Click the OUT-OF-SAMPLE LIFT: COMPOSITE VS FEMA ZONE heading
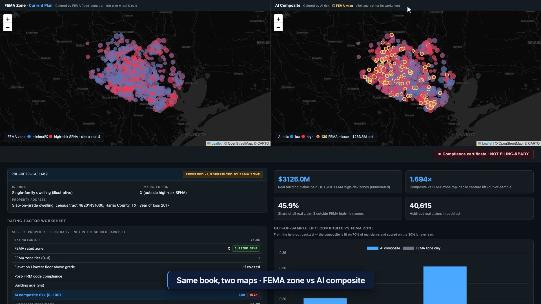 324,228
